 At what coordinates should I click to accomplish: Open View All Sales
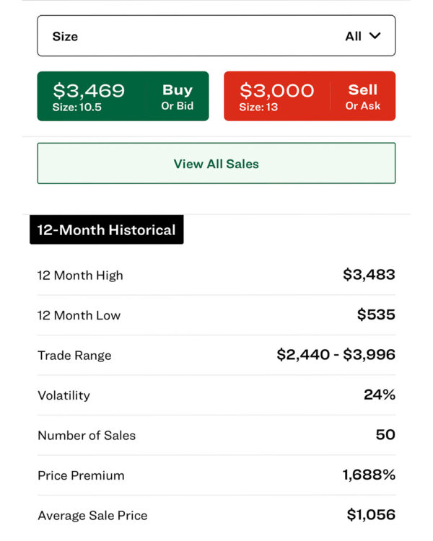coord(216,163)
